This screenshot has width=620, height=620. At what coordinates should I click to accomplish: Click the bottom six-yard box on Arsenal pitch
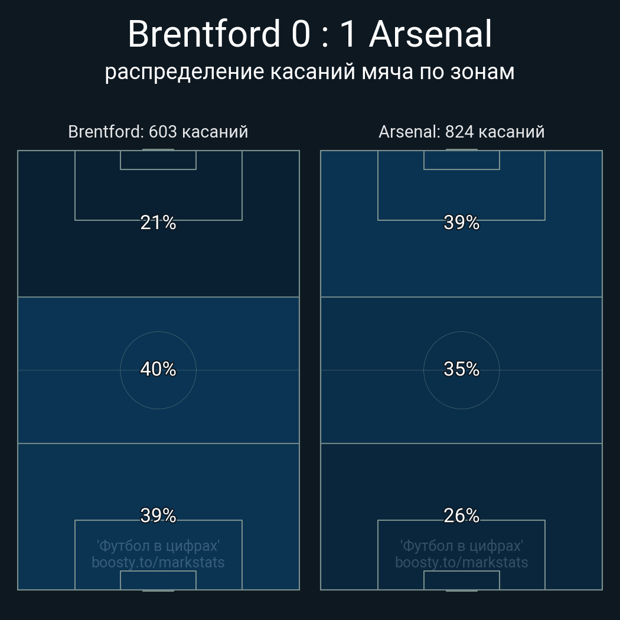(x=461, y=580)
